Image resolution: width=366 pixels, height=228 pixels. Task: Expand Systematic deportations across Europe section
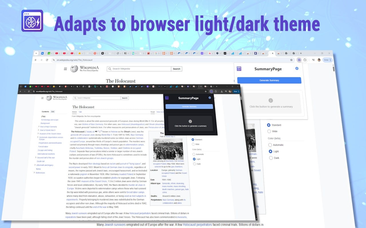37,137
